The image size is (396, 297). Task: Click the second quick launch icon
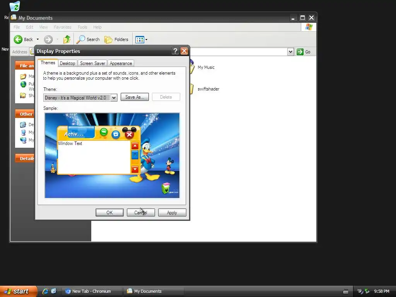54,291
